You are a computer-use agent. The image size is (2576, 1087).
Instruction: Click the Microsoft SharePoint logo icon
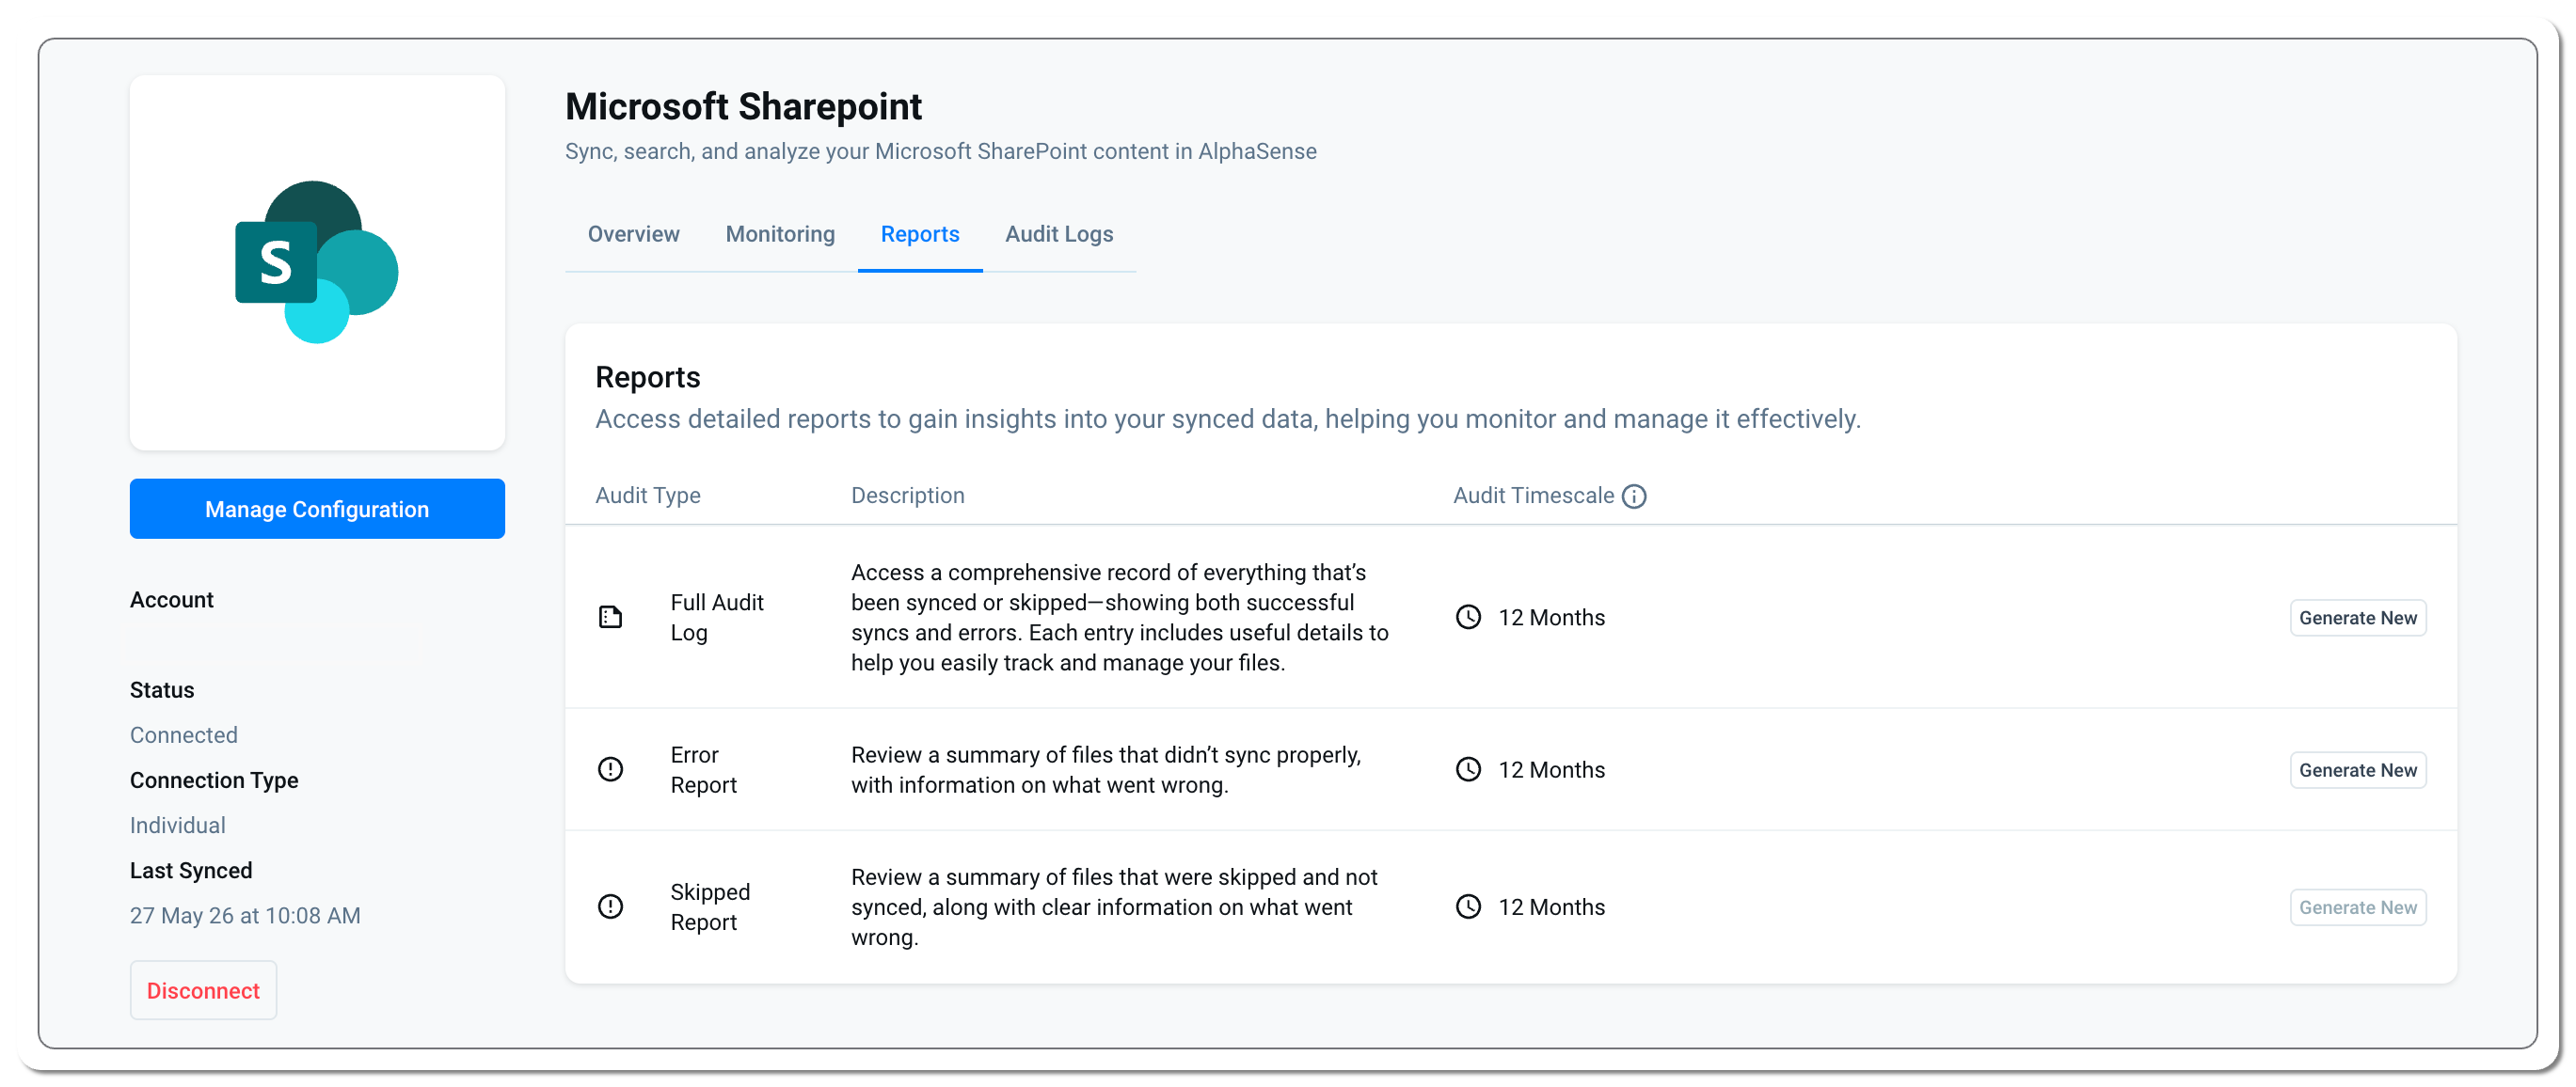[x=316, y=261]
